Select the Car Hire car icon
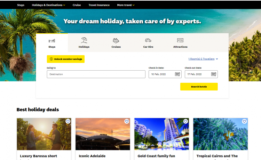Screen dimensions: 261x160 pyautogui.click(x=148, y=40)
